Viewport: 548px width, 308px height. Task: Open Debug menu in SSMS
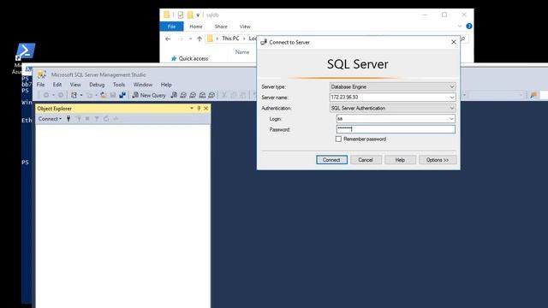point(97,85)
